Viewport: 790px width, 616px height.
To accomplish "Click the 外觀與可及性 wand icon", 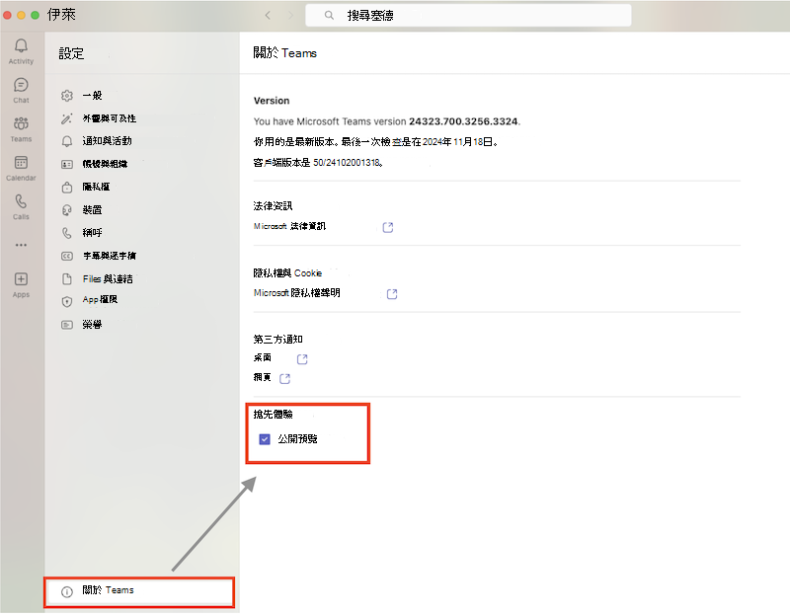I will (67, 118).
